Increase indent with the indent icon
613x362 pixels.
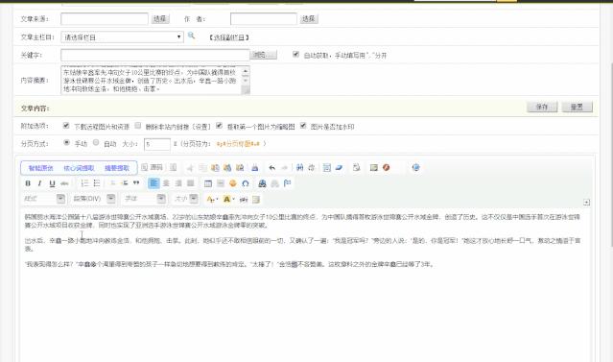pyautogui.click(x=125, y=183)
